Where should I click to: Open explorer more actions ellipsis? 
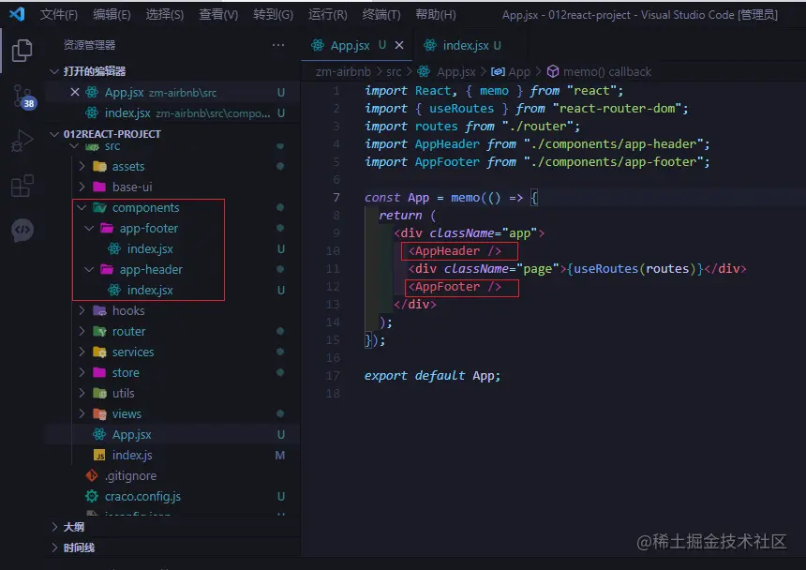pyautogui.click(x=278, y=45)
